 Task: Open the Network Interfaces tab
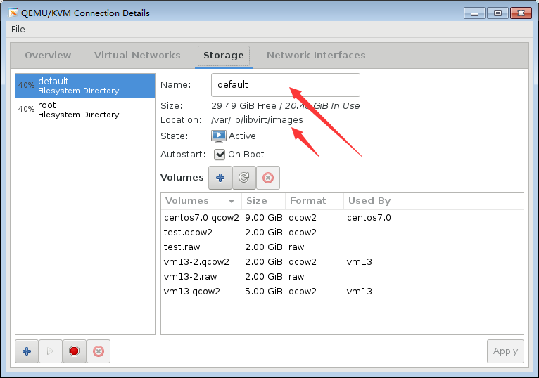pyautogui.click(x=316, y=56)
